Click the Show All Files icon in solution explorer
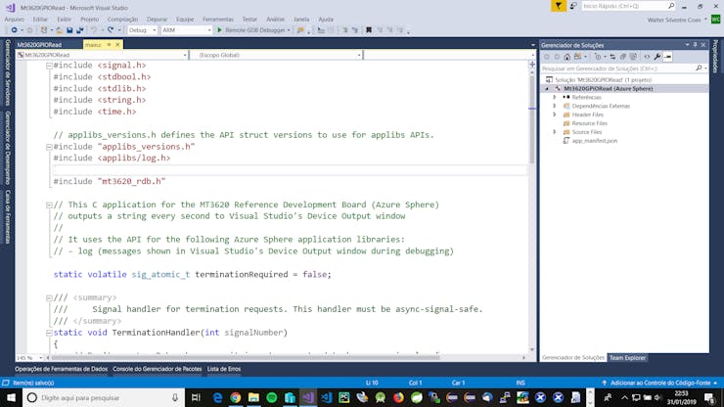The width and height of the screenshot is (724, 407). [x=634, y=57]
